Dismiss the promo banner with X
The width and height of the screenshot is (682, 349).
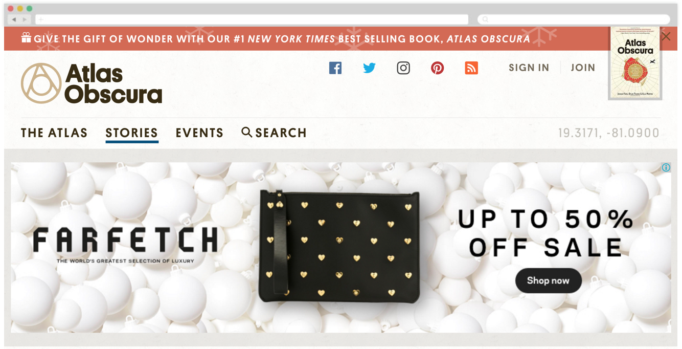point(666,36)
